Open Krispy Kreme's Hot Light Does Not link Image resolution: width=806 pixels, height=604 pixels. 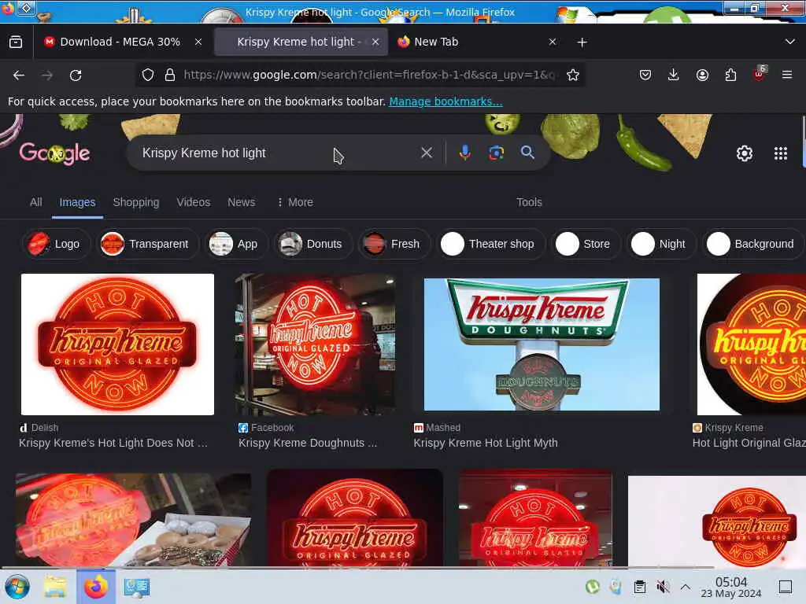click(113, 443)
